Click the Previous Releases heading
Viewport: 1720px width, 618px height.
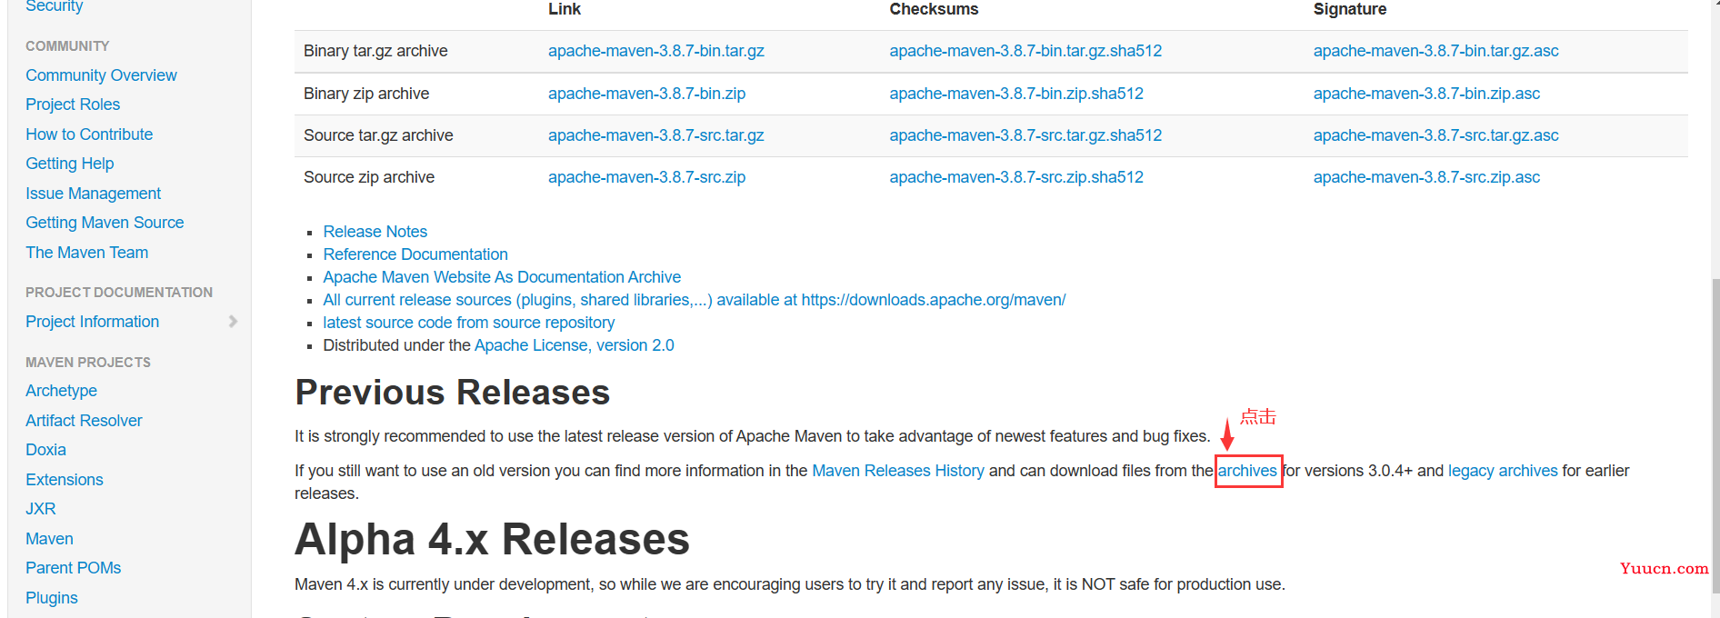coord(453,393)
